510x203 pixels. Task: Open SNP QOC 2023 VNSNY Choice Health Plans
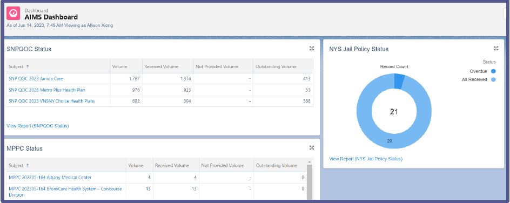click(52, 101)
